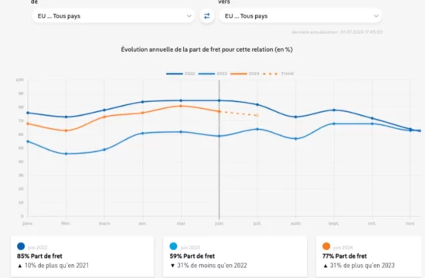Toggle the 2024 series in legend
Viewport: 425px width, 278px height.
click(245, 73)
